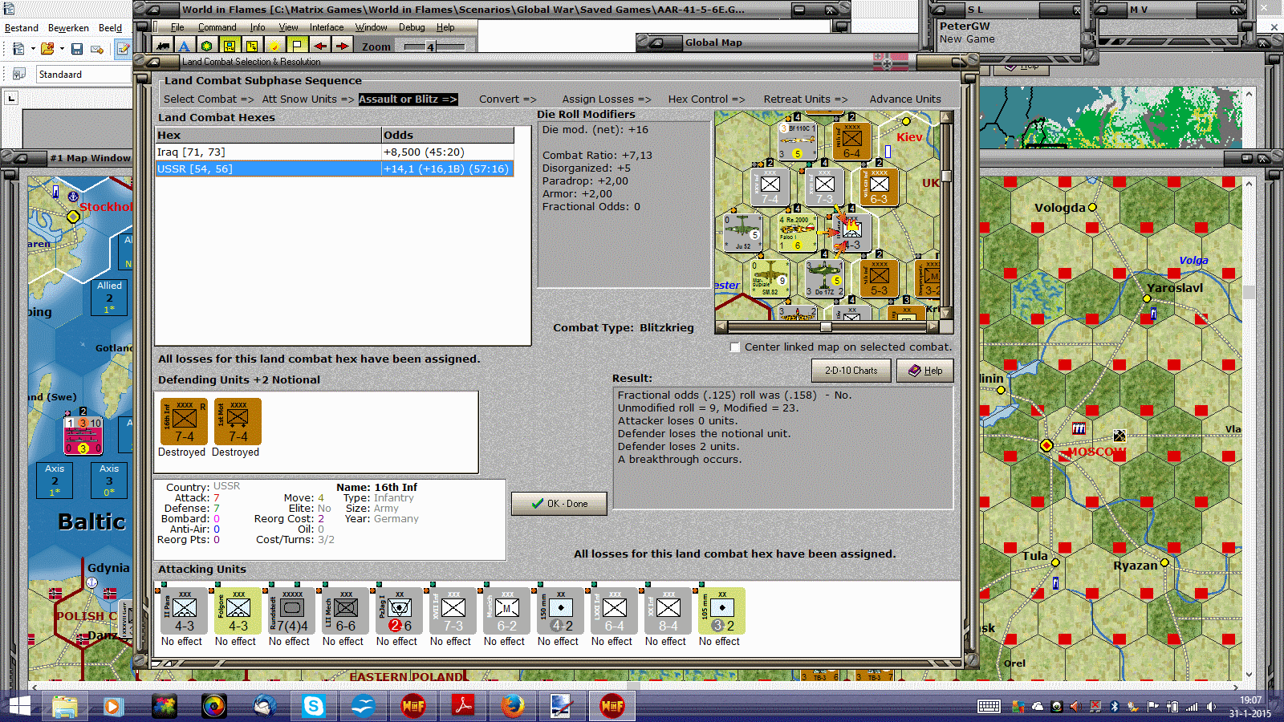Image resolution: width=1284 pixels, height=722 pixels.
Task: Click the 'Combat Type: Blitzkrieg' label
Action: point(624,327)
